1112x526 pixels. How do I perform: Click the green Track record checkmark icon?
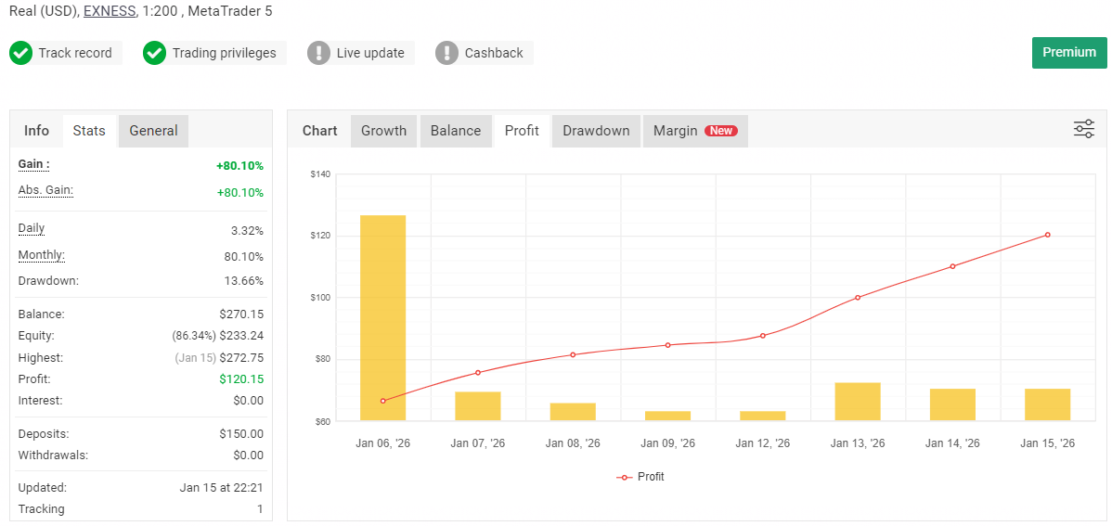click(21, 53)
